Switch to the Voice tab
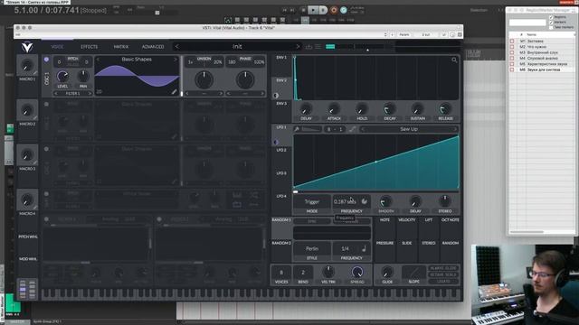This screenshot has width=579, height=325. (57, 47)
